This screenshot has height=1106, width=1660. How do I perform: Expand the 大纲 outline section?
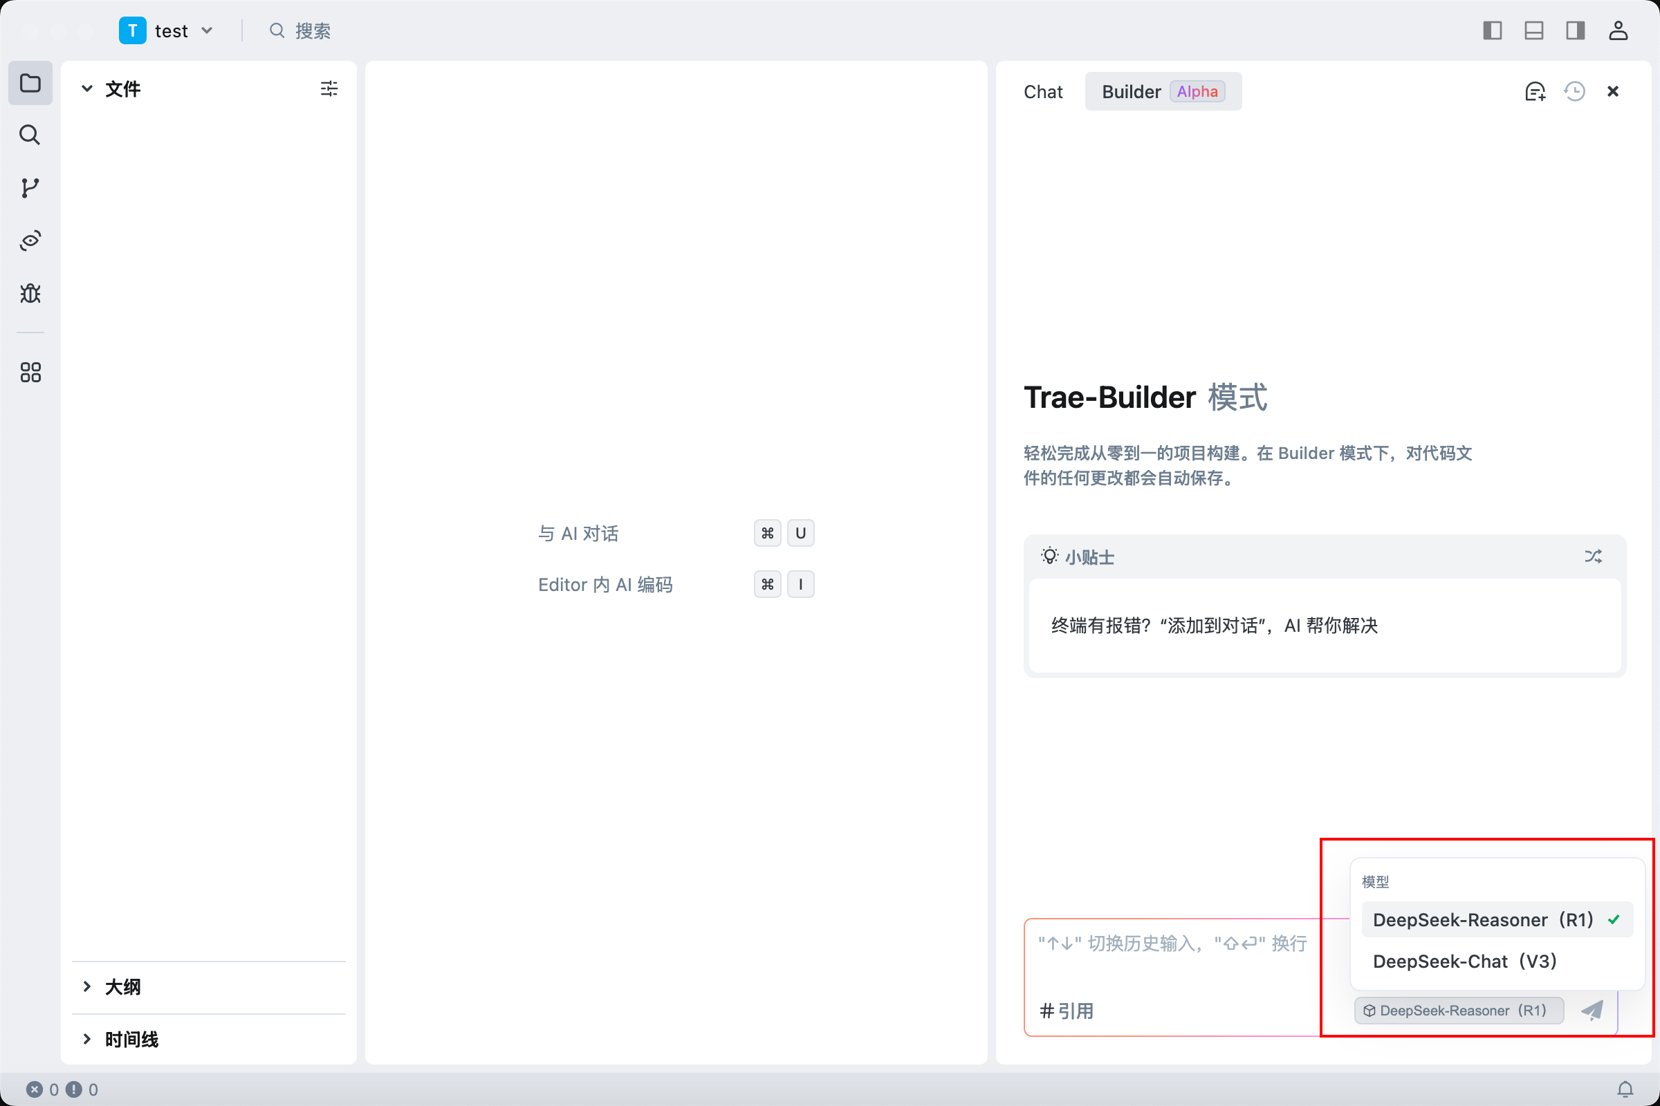pyautogui.click(x=122, y=986)
